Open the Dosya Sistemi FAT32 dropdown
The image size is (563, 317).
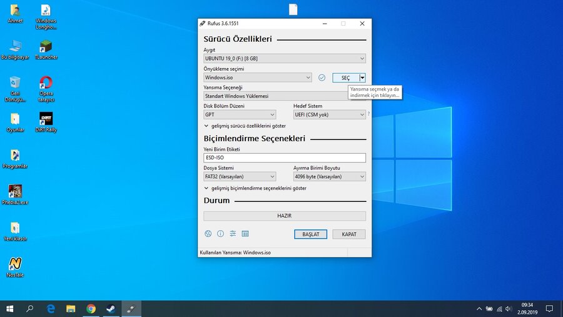click(x=240, y=177)
